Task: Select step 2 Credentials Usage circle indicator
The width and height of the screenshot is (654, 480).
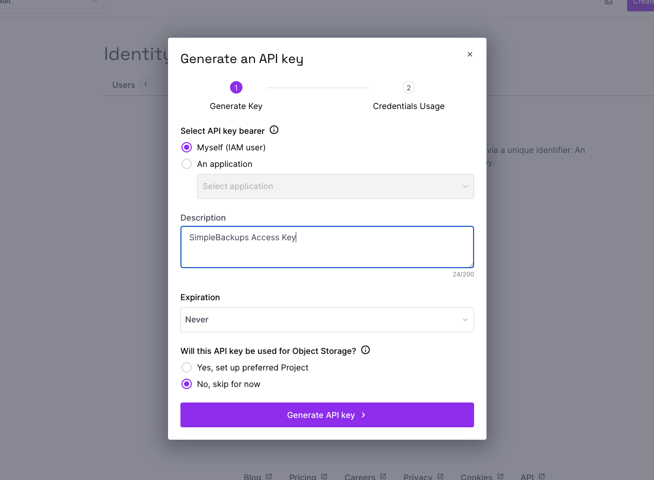Action: tap(408, 87)
